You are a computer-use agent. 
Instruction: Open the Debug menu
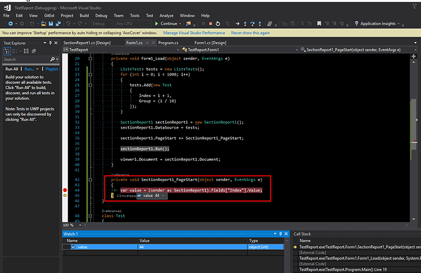point(101,16)
